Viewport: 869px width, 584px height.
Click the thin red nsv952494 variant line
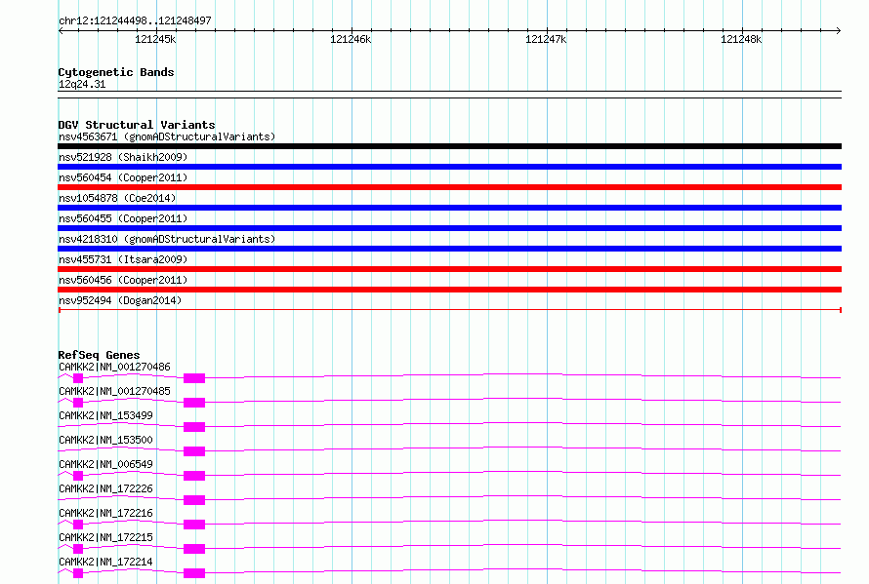point(449,310)
